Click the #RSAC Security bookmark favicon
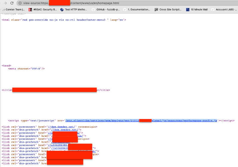 30,9
